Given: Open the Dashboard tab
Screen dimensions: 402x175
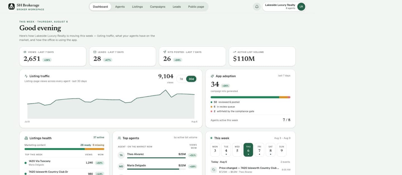Looking at the screenshot, I should coord(100,7).
